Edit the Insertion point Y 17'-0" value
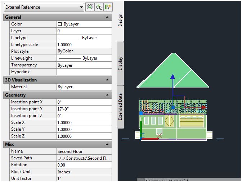This screenshot has width=242, height=182. pos(84,109)
